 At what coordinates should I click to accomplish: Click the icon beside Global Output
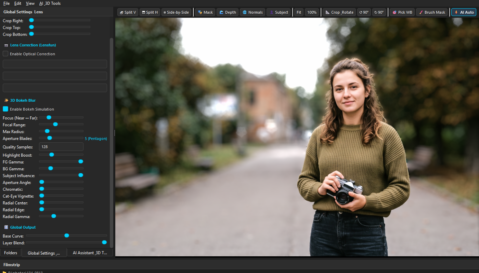(6, 227)
